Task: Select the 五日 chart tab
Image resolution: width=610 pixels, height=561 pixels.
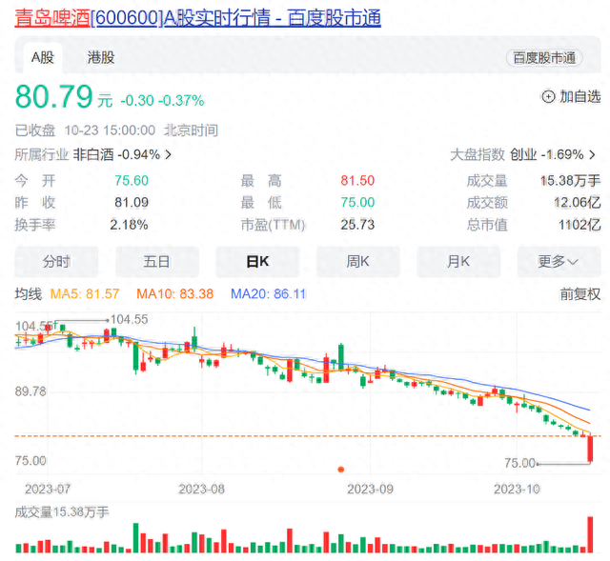Action: click(x=156, y=262)
